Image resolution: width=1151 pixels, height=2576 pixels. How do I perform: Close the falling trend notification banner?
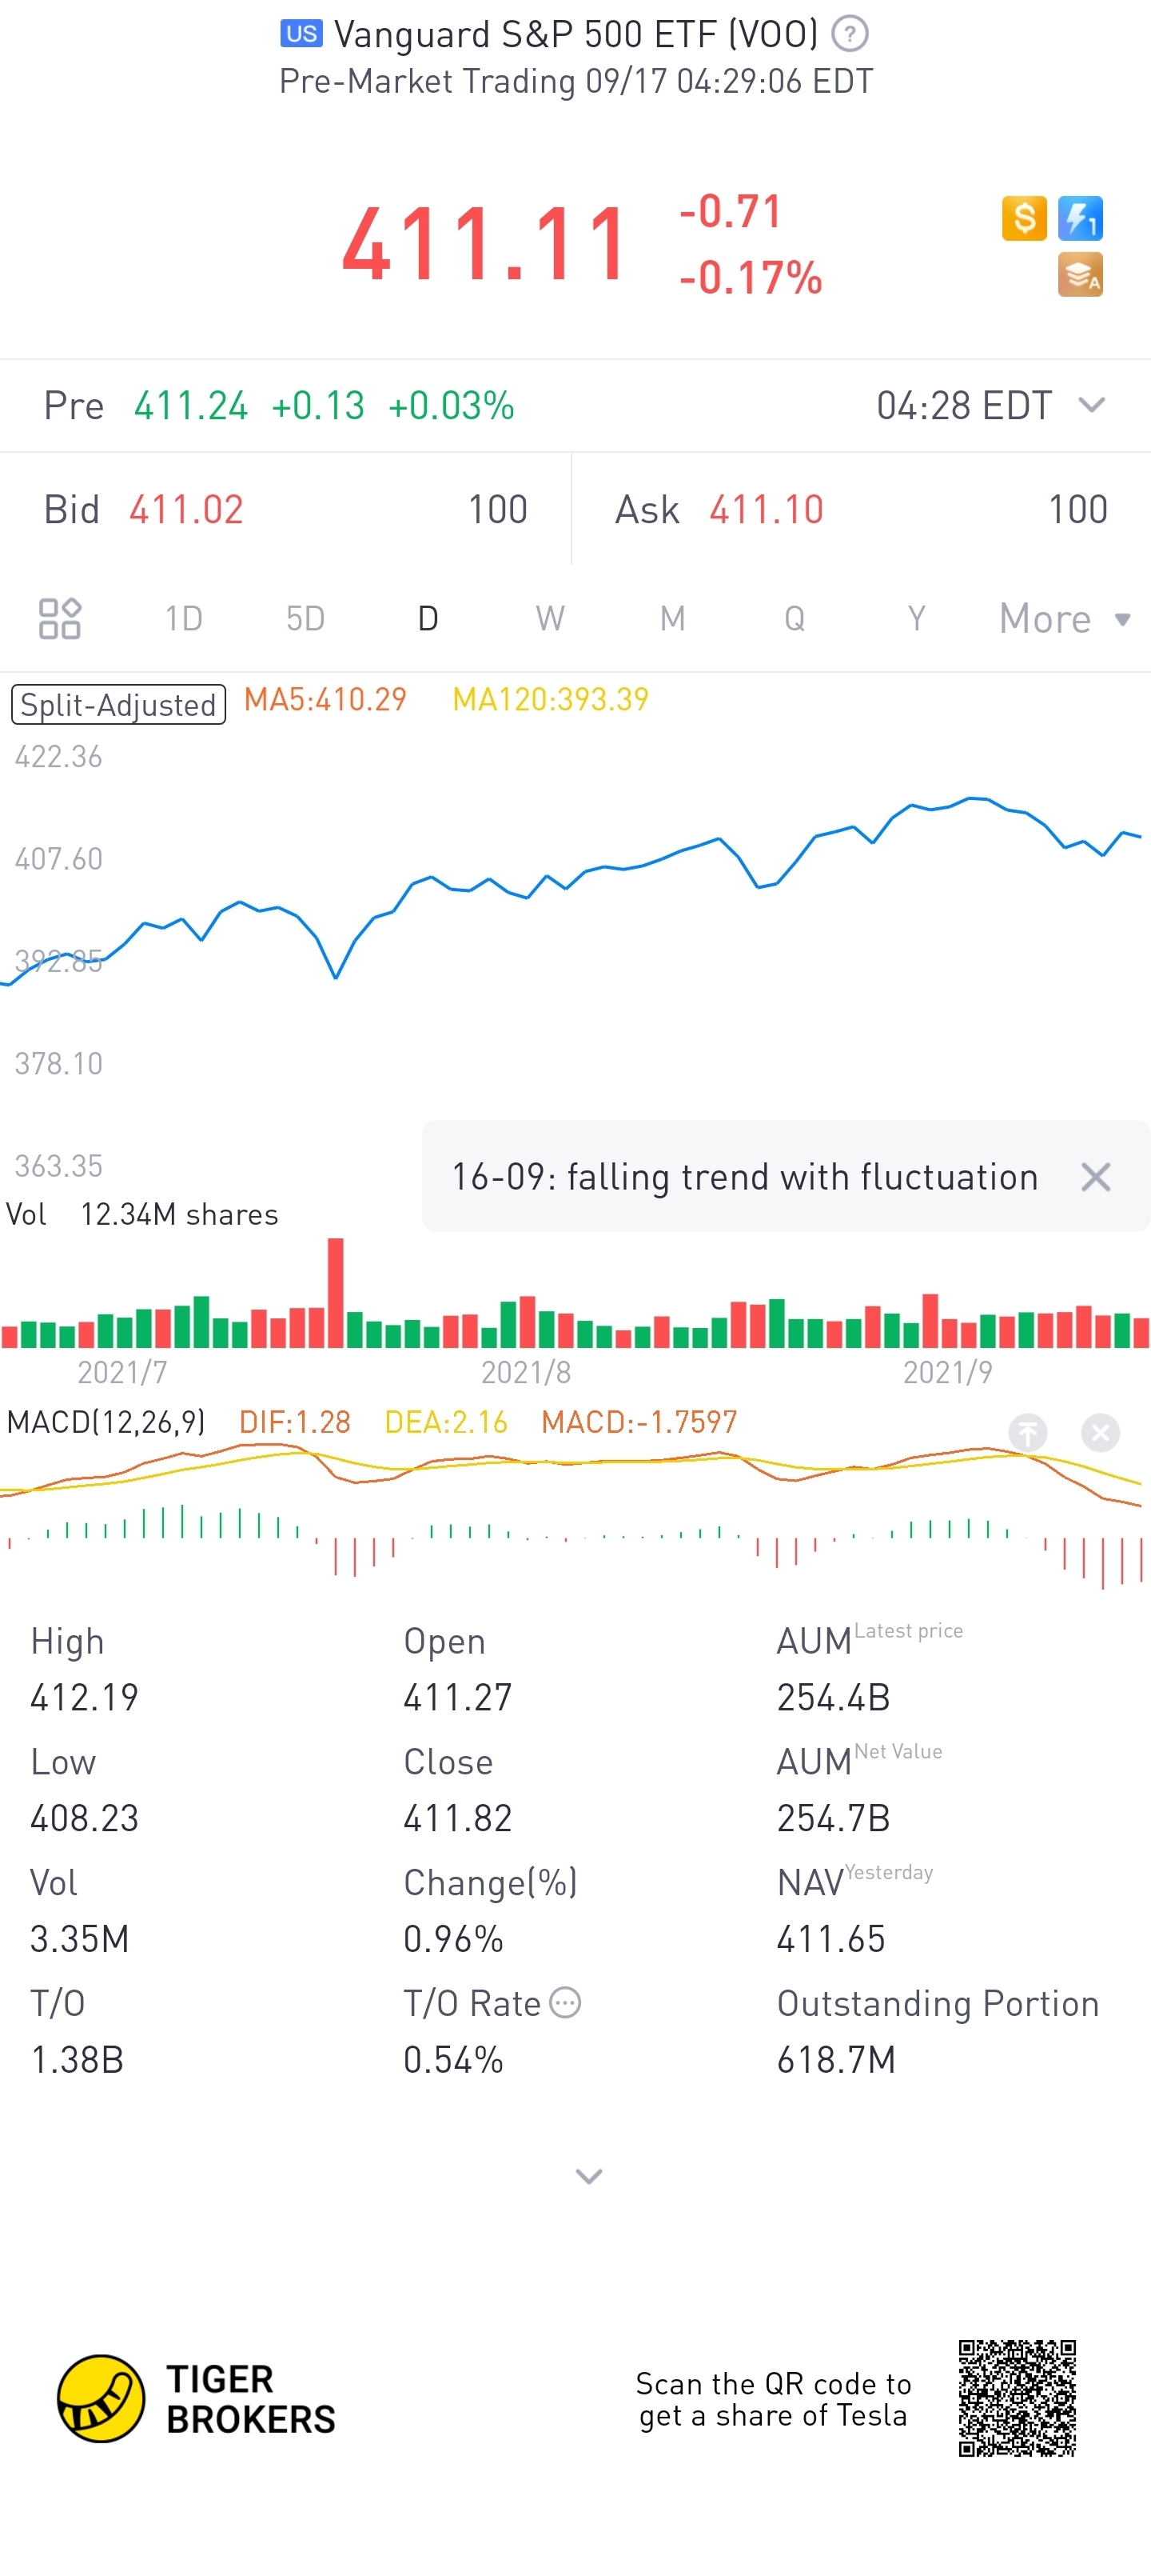pyautogui.click(x=1096, y=1177)
